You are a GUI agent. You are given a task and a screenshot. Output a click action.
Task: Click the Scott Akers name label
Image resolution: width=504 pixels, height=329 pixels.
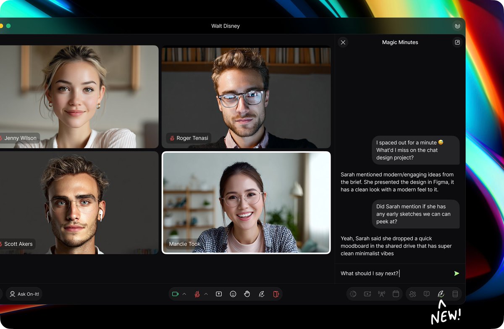[x=18, y=244]
